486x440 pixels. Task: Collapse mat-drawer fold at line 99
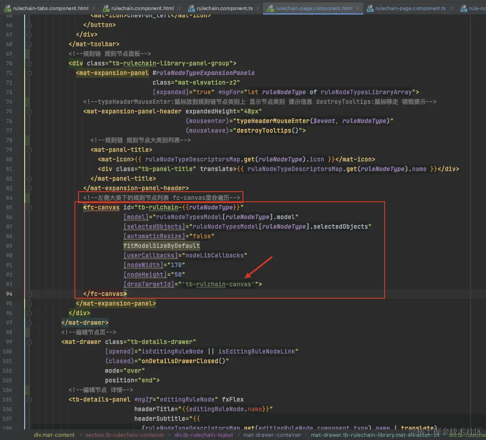click(x=29, y=342)
